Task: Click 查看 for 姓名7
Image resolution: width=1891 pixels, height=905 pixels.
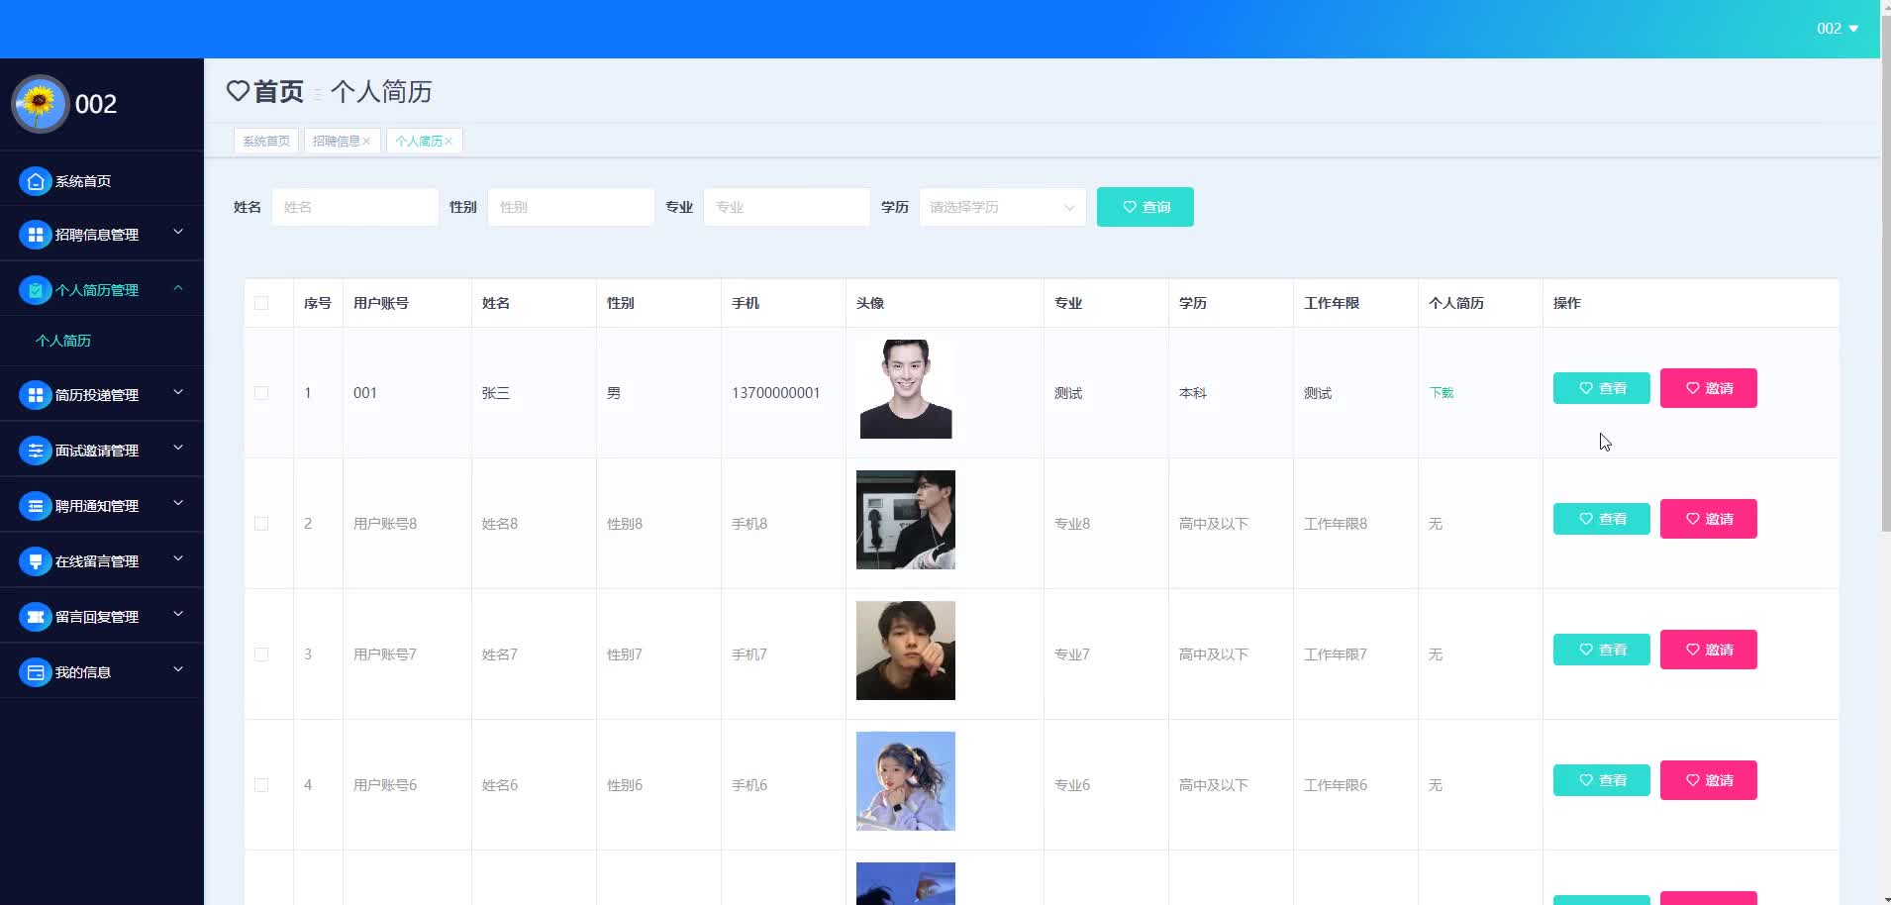Action: click(1601, 650)
